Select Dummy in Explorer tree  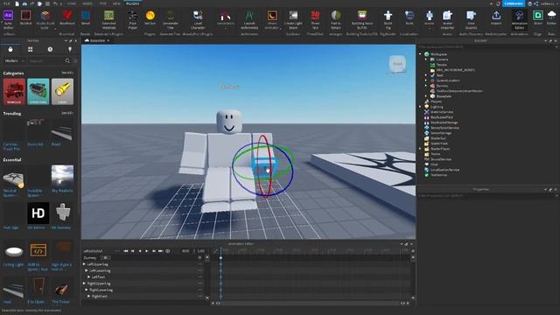tap(442, 86)
